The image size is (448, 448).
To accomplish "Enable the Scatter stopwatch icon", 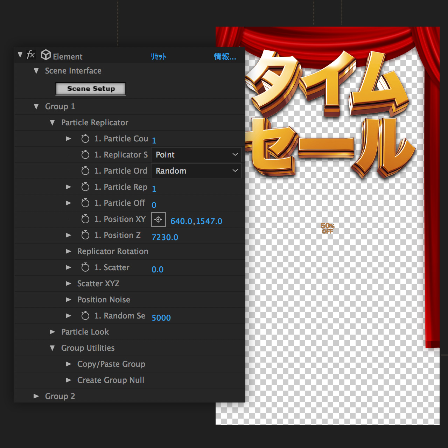I will [x=85, y=267].
